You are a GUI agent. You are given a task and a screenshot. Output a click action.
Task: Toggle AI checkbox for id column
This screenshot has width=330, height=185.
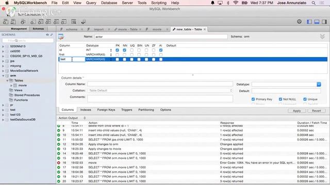click(161, 50)
